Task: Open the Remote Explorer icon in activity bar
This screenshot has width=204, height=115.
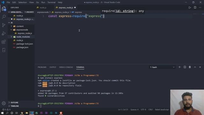Action: [x=4, y=50]
